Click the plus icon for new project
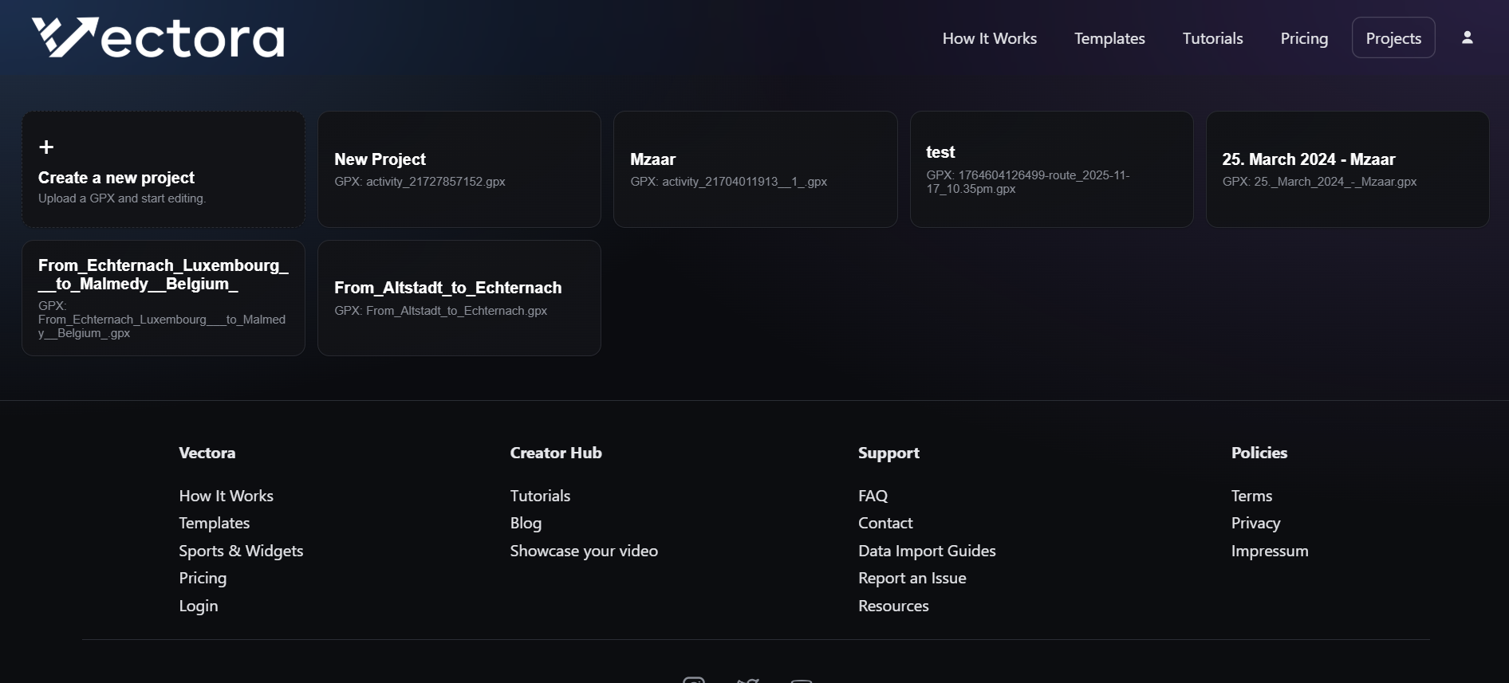1509x683 pixels. (x=46, y=147)
